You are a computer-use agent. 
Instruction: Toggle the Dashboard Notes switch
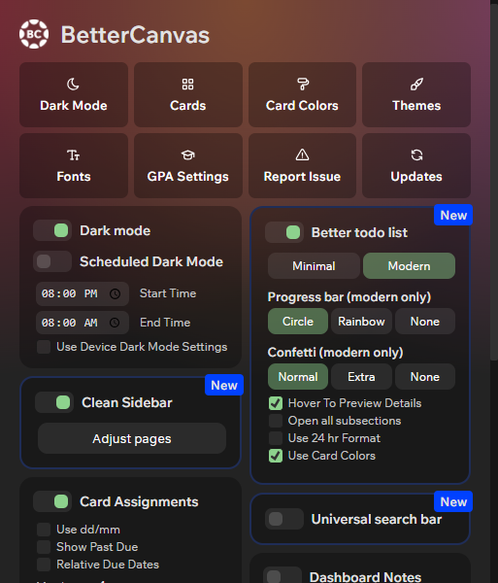point(282,576)
